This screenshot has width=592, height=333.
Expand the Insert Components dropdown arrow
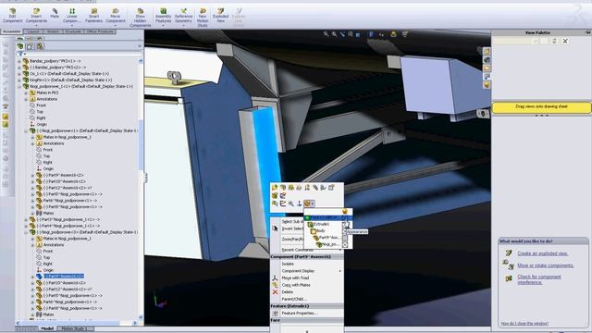point(36,25)
